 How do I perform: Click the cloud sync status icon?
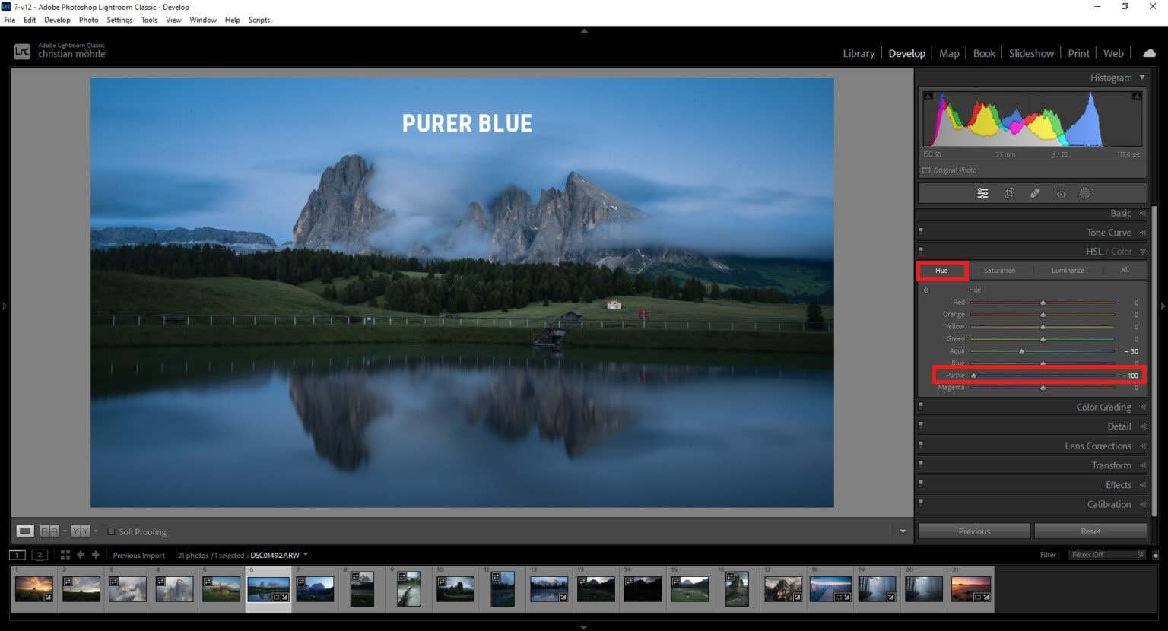1149,53
